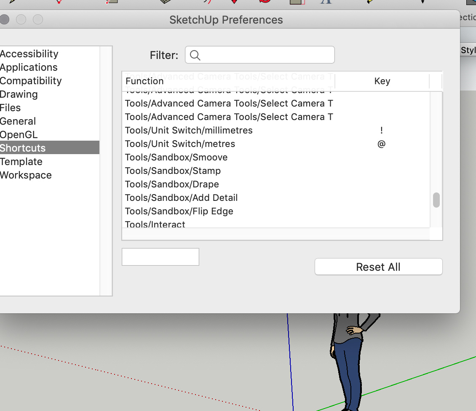Click the Reset All button
The width and height of the screenshot is (476, 411).
click(379, 267)
